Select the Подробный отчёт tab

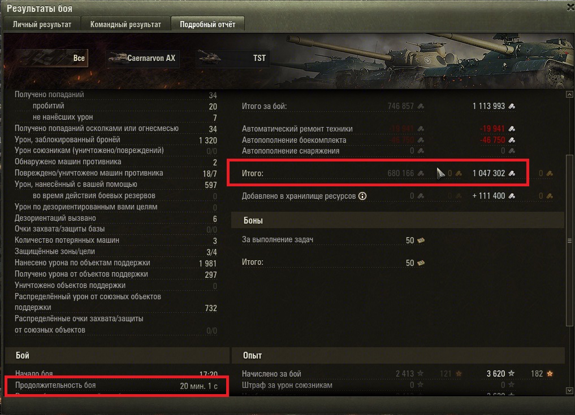(207, 24)
